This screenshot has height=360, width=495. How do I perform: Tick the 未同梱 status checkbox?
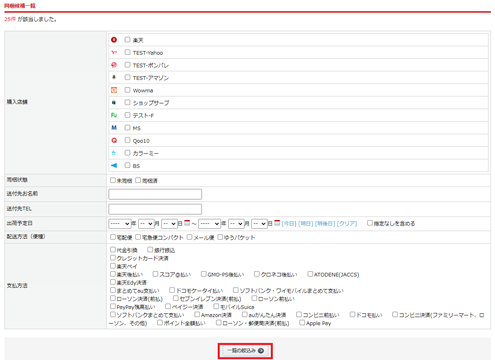113,180
